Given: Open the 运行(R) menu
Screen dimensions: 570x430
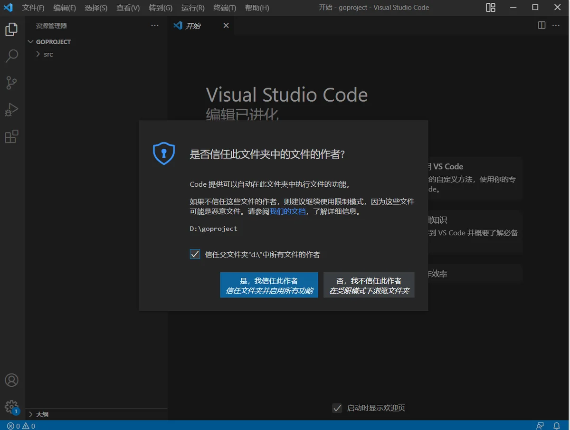Looking at the screenshot, I should coord(193,8).
